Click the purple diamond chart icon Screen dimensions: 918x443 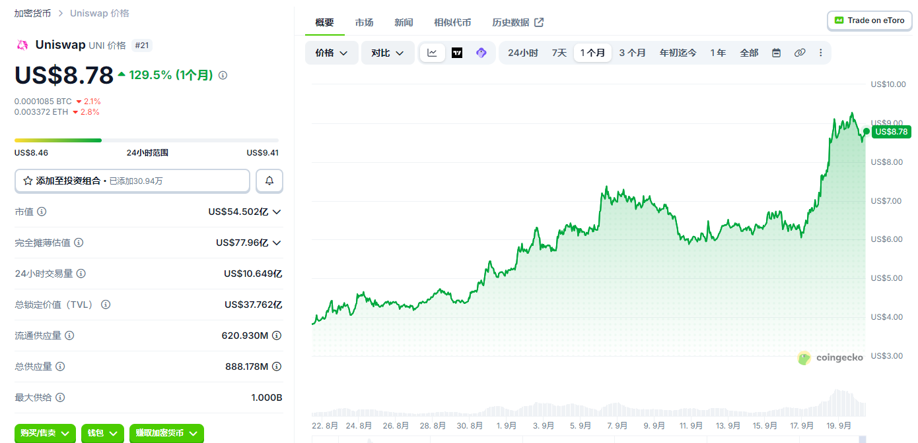481,53
